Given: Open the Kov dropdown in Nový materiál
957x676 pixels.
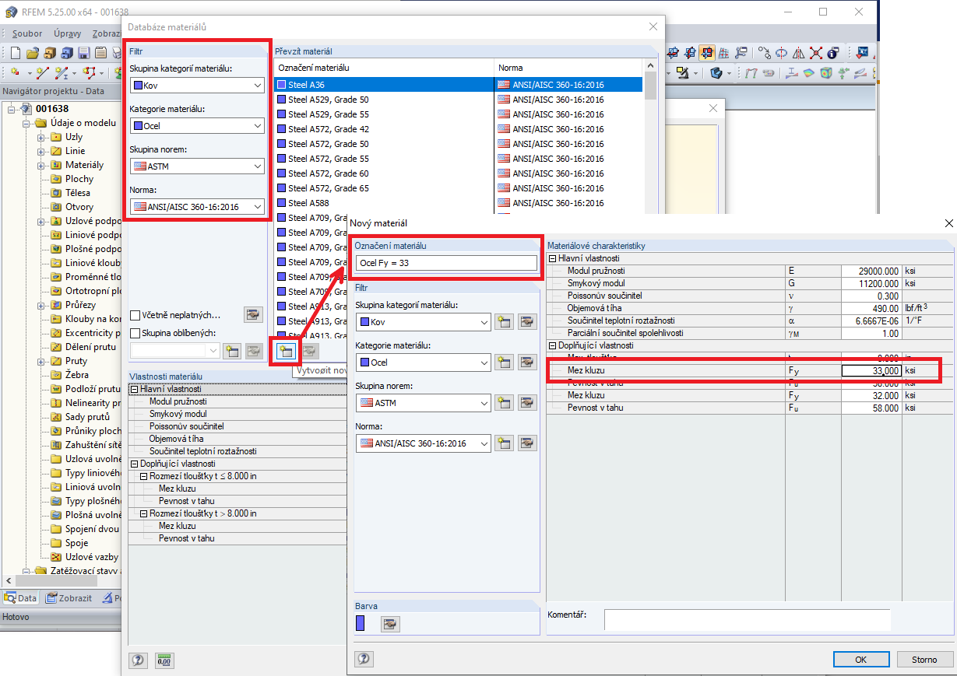Looking at the screenshot, I should pos(423,321).
